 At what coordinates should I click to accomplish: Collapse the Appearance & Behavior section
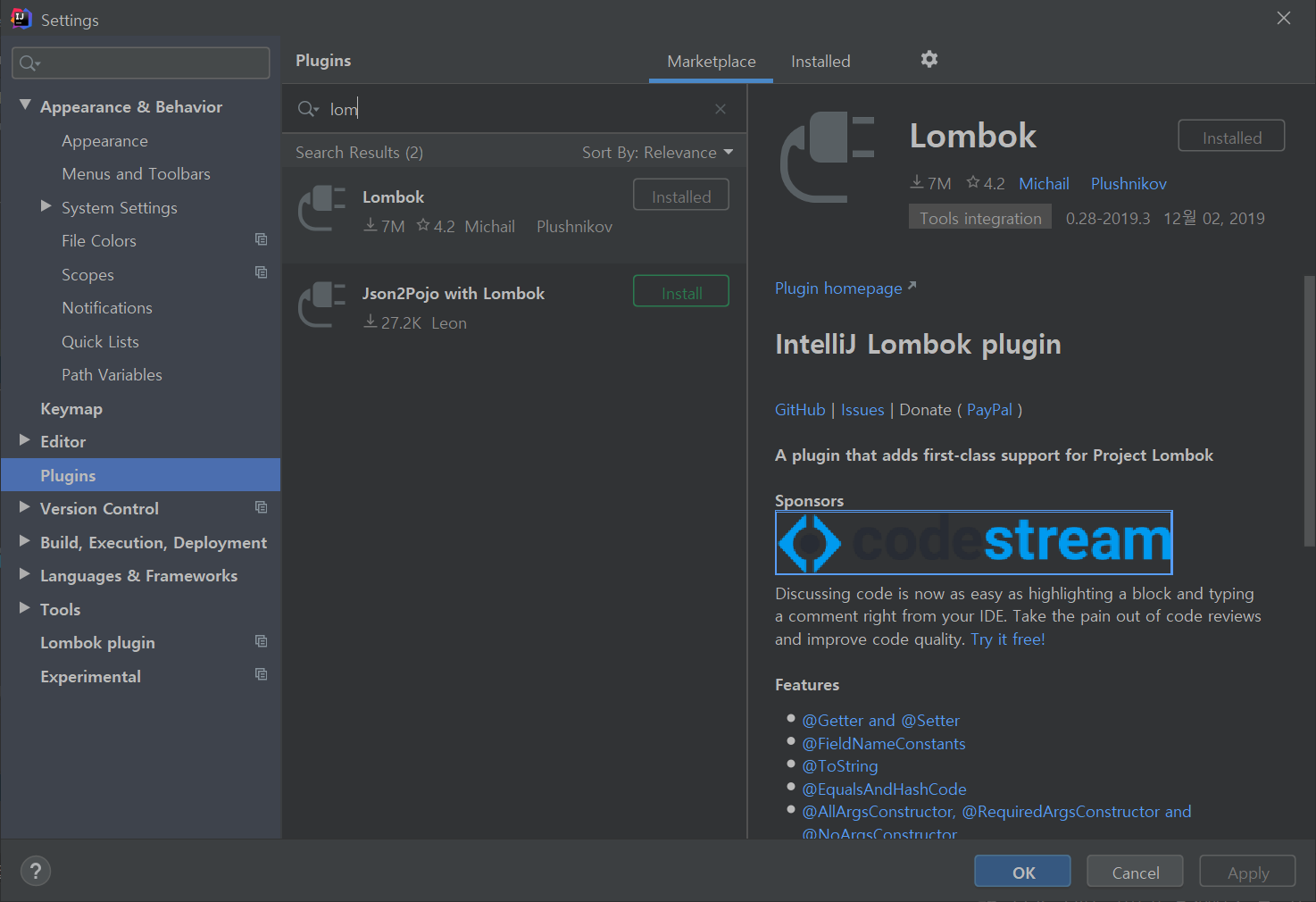point(25,105)
